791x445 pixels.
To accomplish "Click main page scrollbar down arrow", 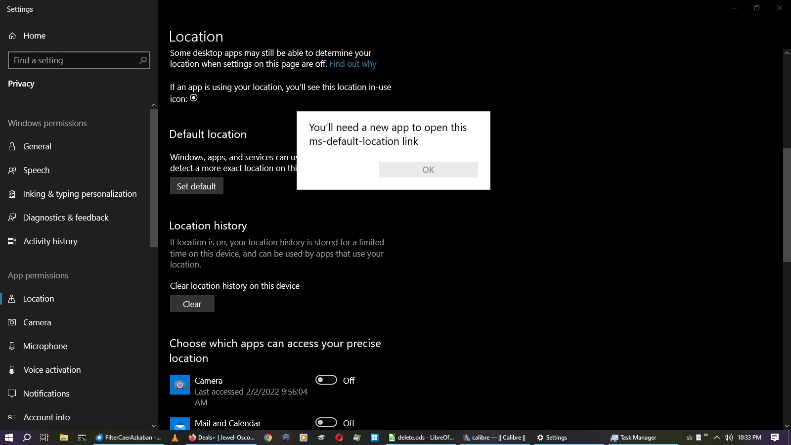I will [787, 426].
